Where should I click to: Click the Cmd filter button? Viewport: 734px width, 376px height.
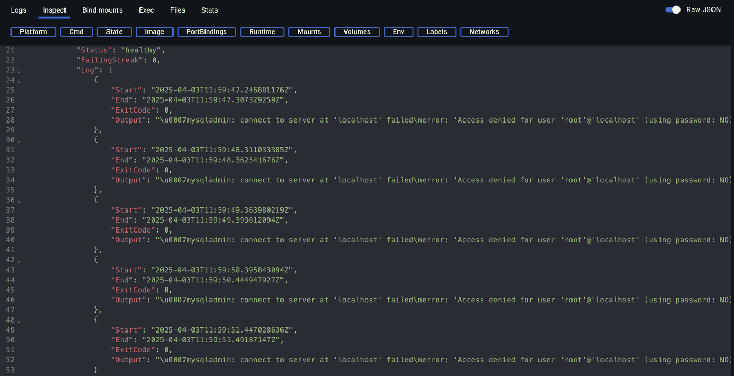pyautogui.click(x=77, y=32)
